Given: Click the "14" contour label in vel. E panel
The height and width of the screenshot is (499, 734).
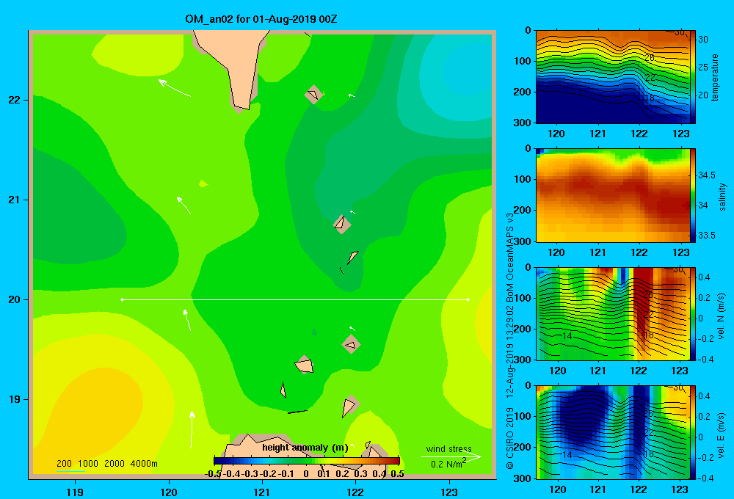Looking at the screenshot, I should pos(567,454).
